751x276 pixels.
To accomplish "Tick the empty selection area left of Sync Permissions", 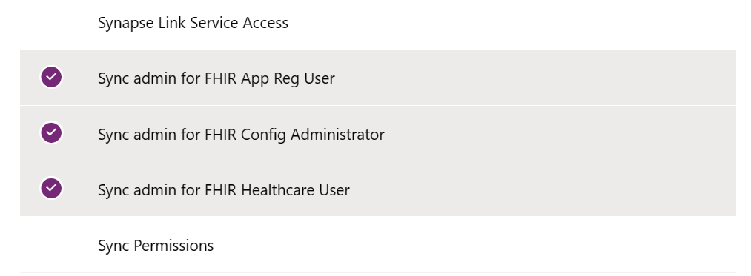I will point(51,245).
